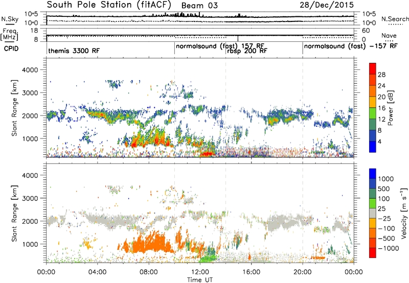Viewport: 409px width, 283px height.
Task: Click the red high-power patch near 12:30
Action: point(207,154)
